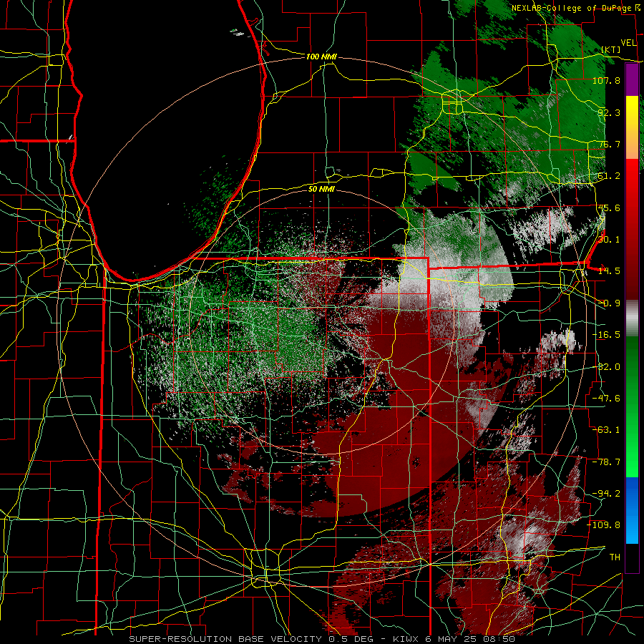Select the 14.5 velocity scale value
The width and height of the screenshot is (644, 644).
pos(609,271)
